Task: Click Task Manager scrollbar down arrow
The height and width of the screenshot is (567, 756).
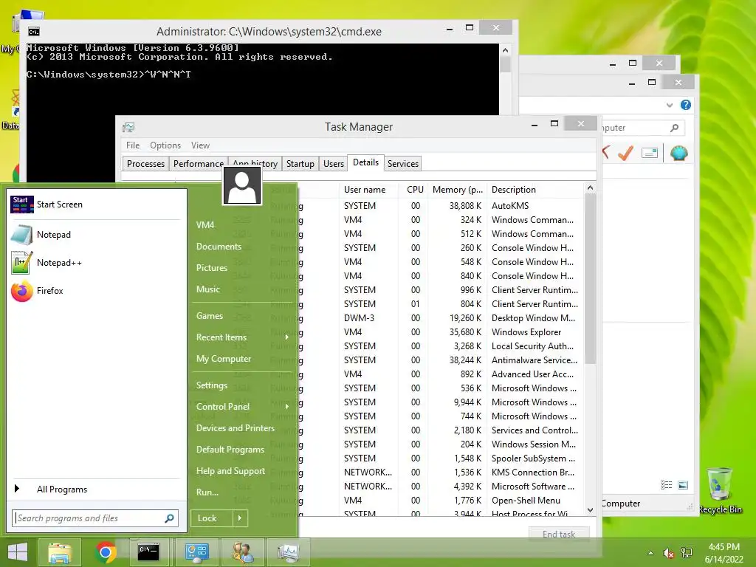Action: coord(590,509)
